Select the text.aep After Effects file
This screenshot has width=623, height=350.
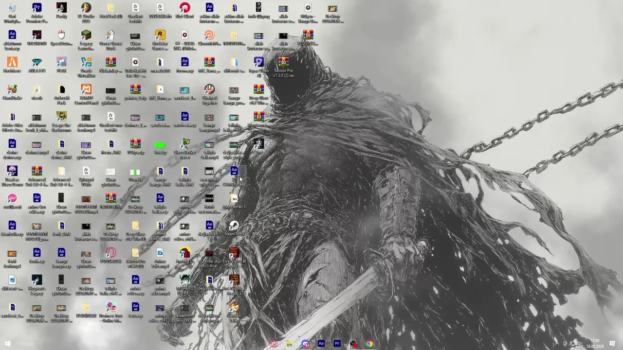pyautogui.click(x=135, y=310)
